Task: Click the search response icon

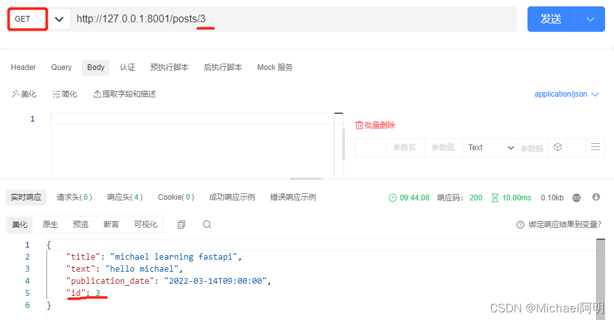Action: tap(207, 225)
